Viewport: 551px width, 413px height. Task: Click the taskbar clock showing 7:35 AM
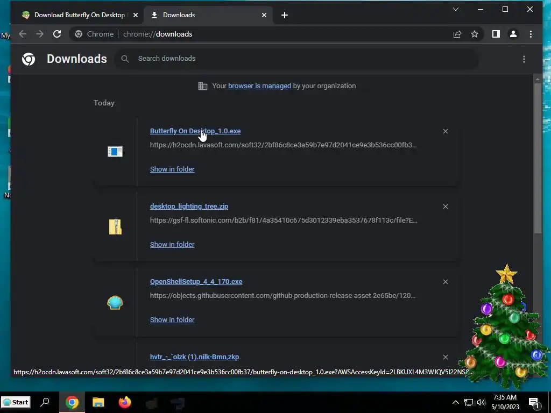pyautogui.click(x=505, y=402)
